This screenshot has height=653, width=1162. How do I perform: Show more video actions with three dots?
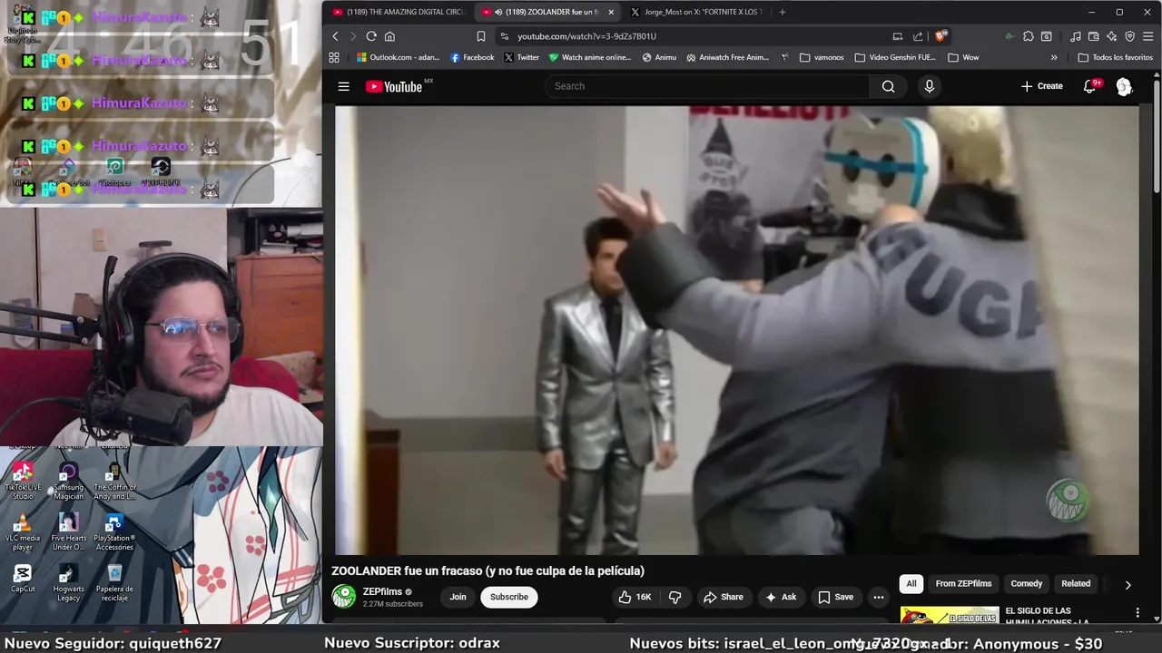(x=878, y=597)
